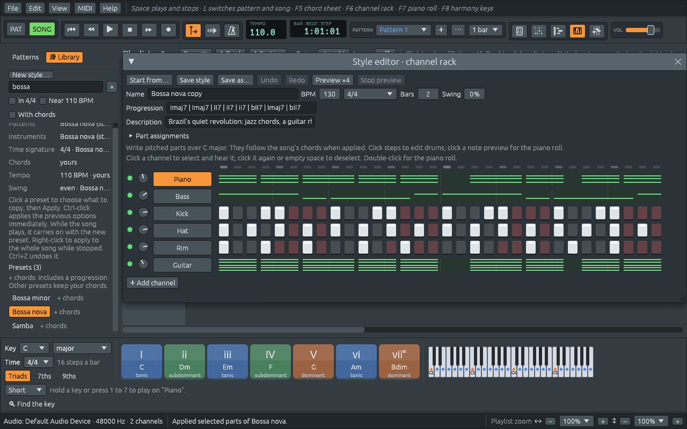Open the Short note length dropdown
Viewport: 687px width, 429px height.
25,390
